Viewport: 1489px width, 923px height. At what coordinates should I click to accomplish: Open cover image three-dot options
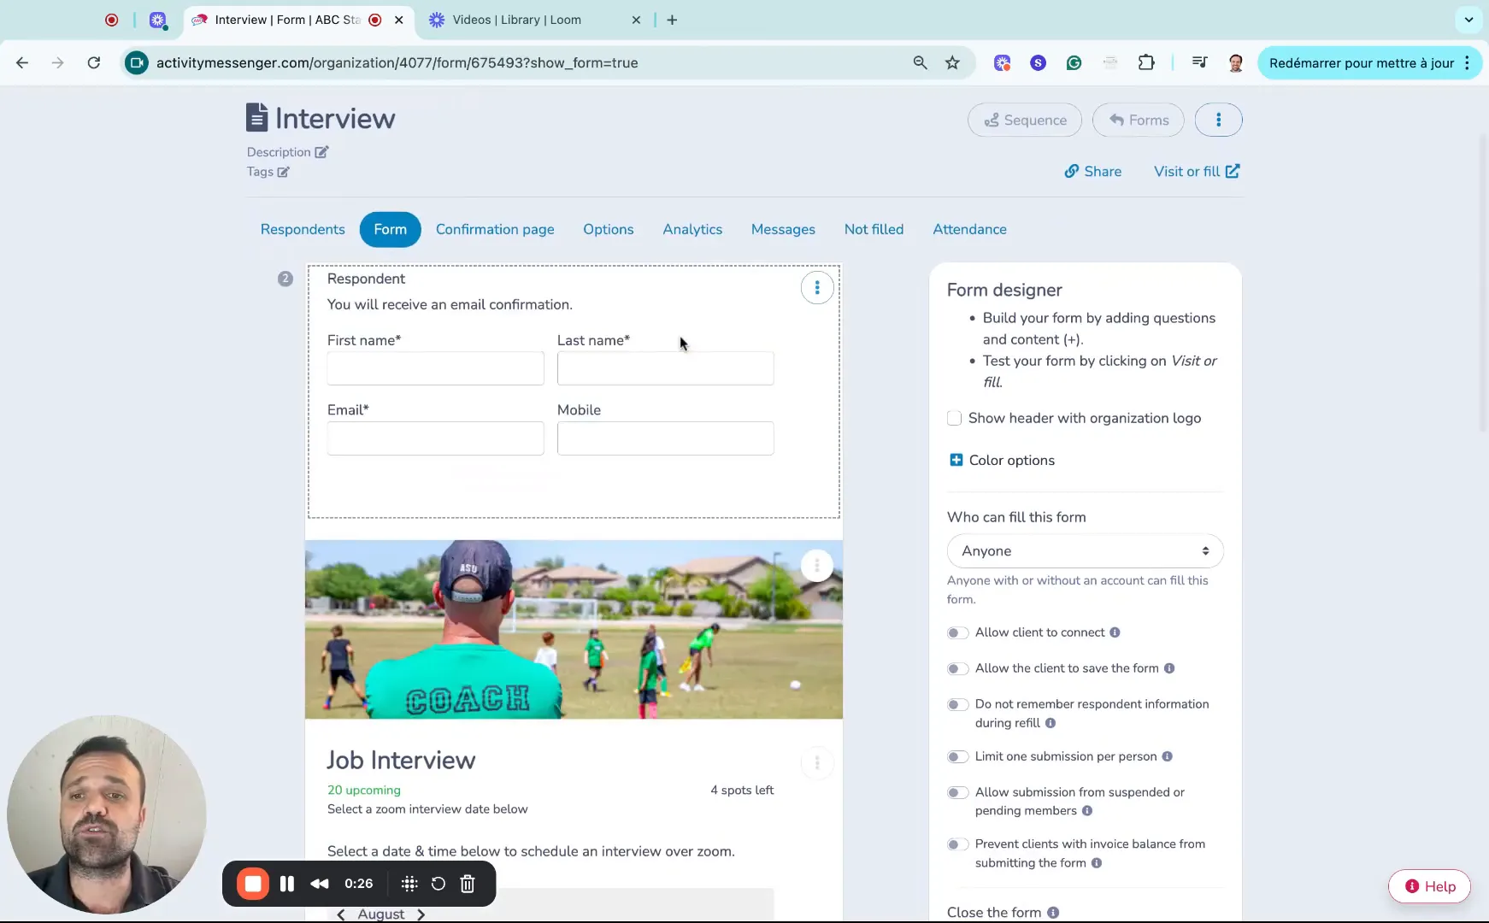(817, 566)
